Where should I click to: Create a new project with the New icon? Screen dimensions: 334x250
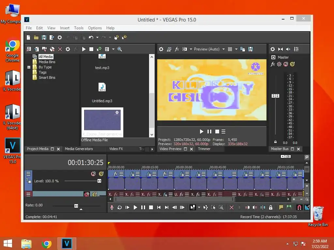(x=28, y=38)
